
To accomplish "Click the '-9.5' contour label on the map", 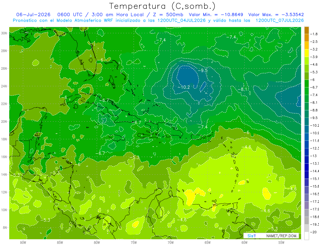I will point(203,70).
